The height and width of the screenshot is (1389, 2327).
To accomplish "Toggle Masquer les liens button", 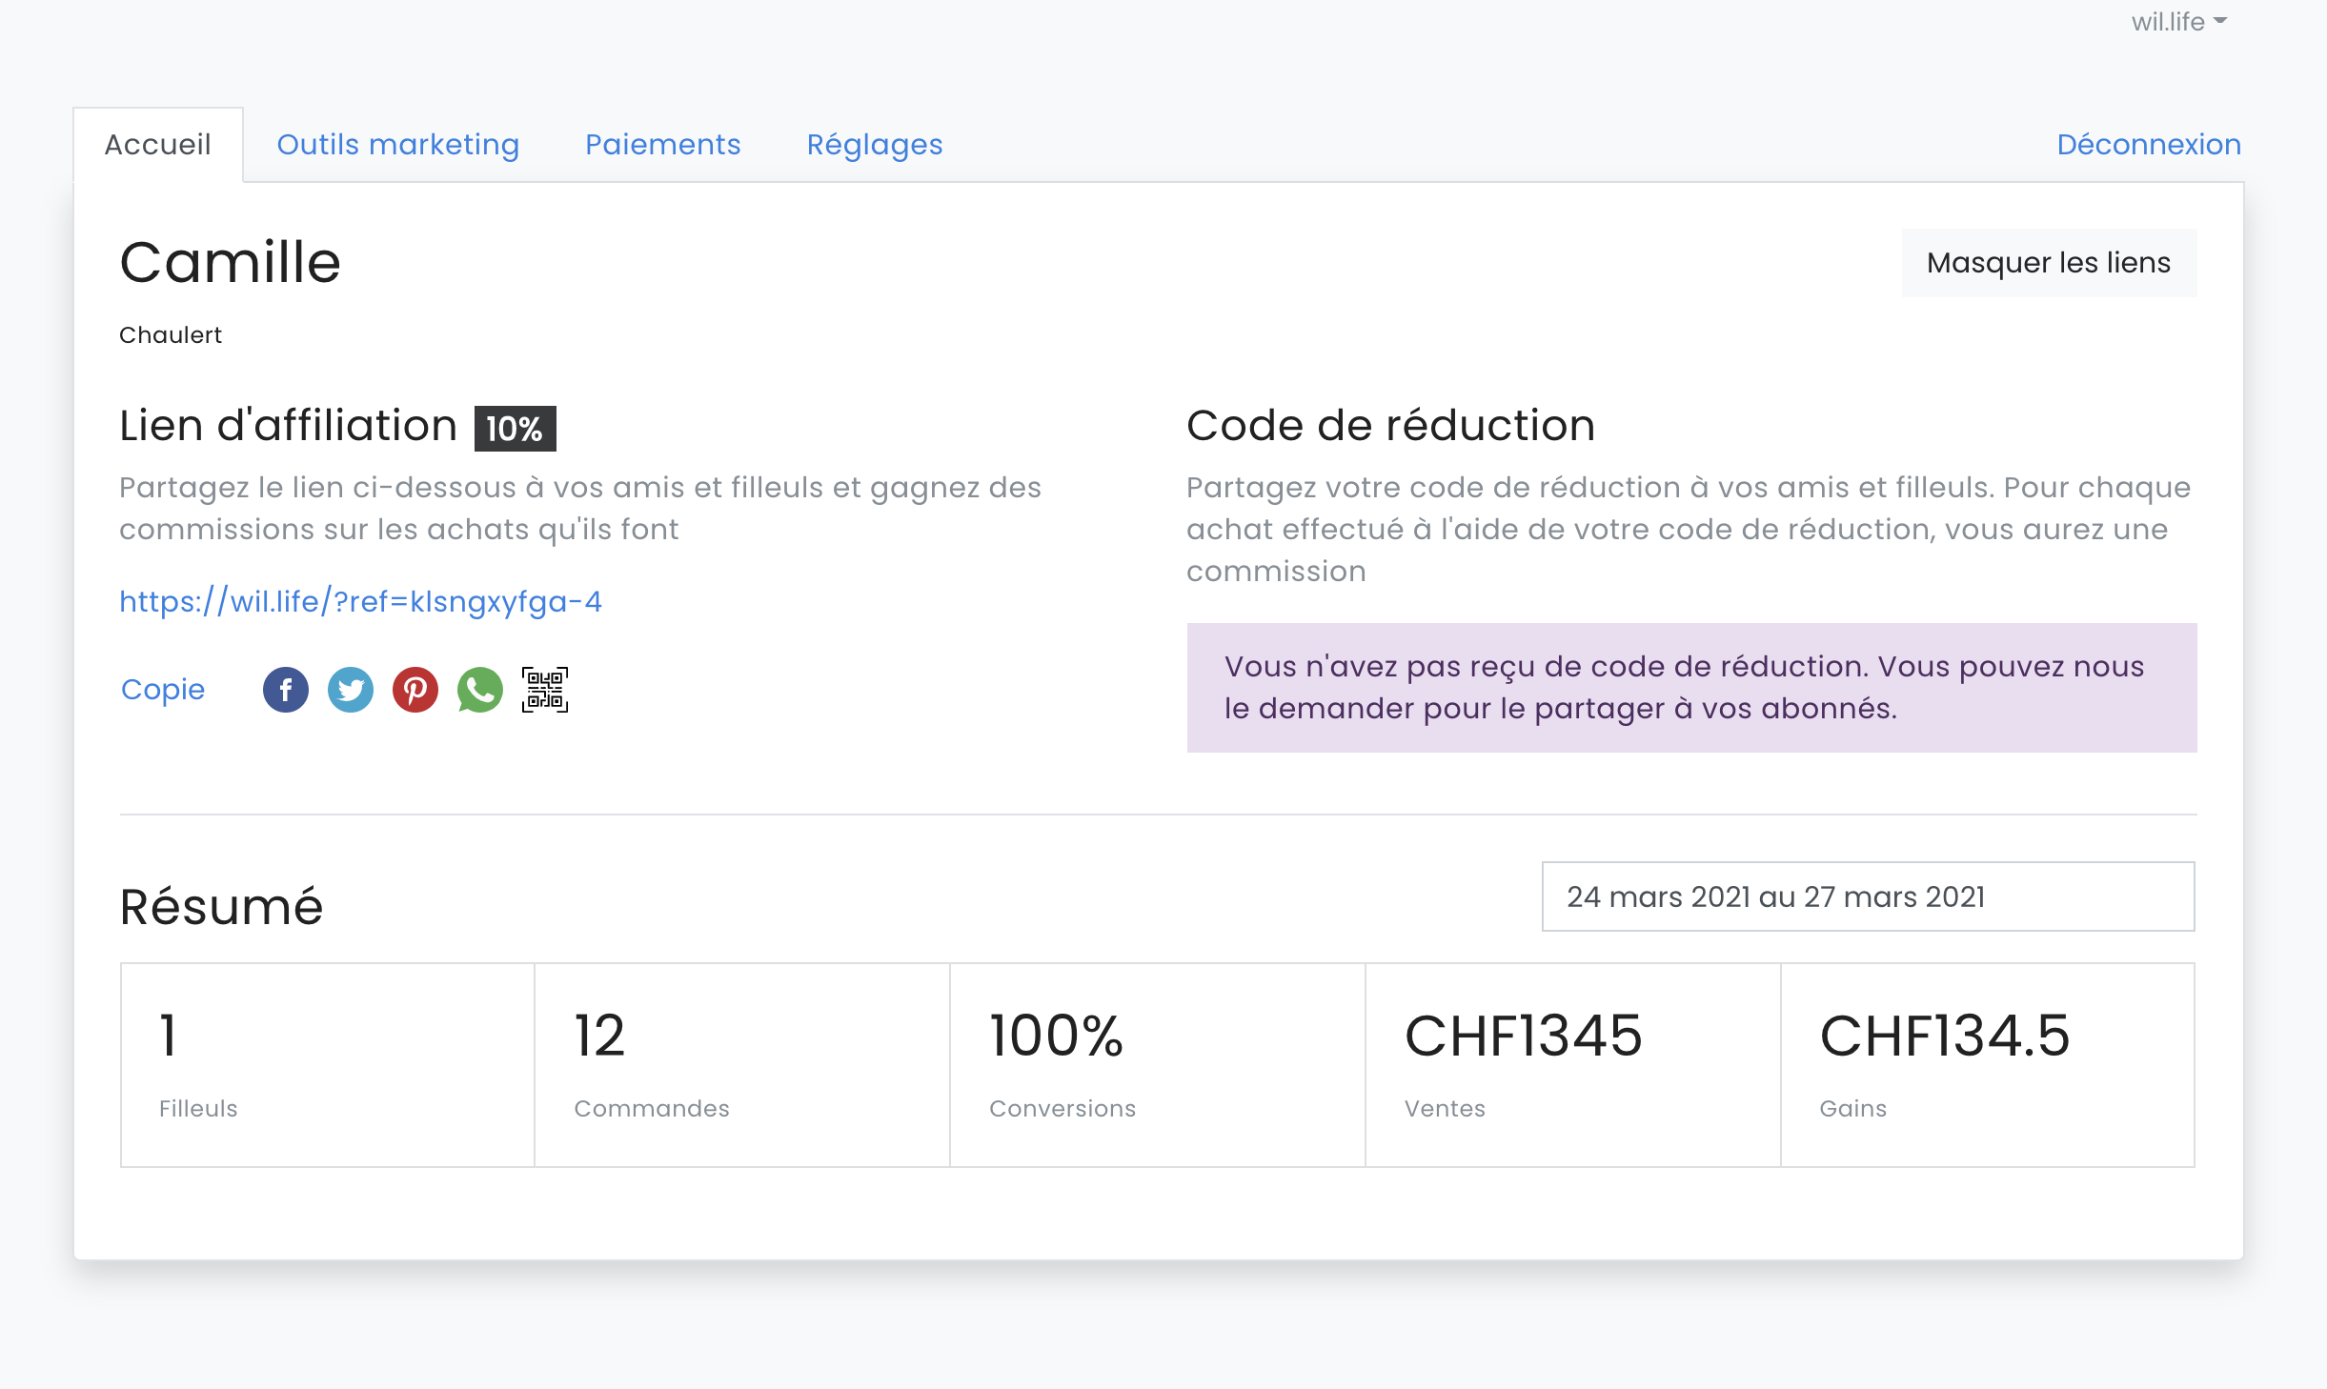I will click(x=2049, y=263).
